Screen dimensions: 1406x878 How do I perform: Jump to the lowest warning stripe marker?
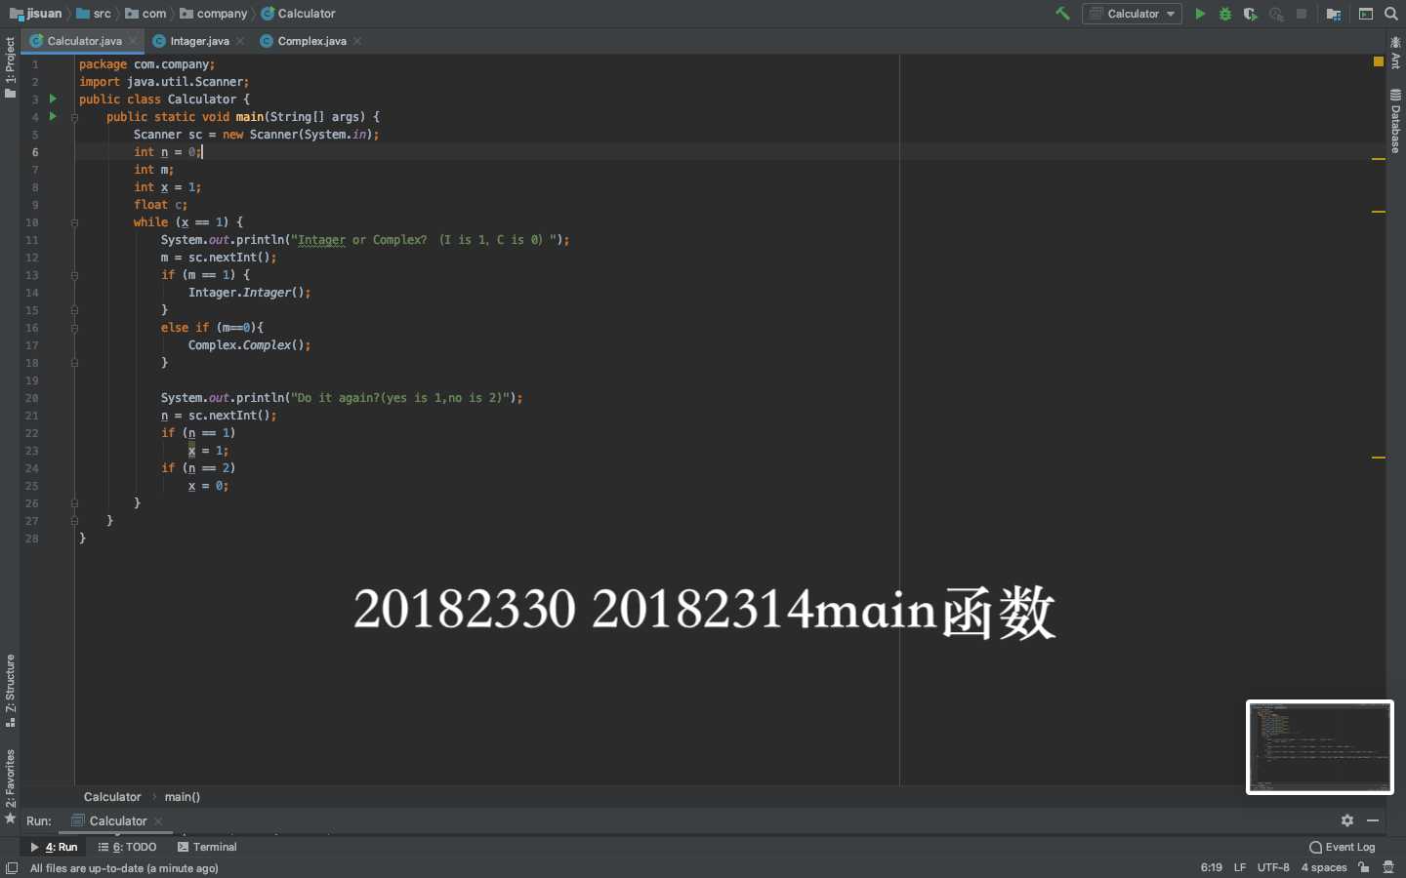point(1379,458)
